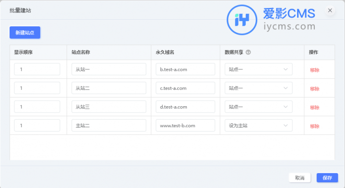345x188 pixels.
Task: Click the 新建站点 button
Action: click(x=25, y=33)
